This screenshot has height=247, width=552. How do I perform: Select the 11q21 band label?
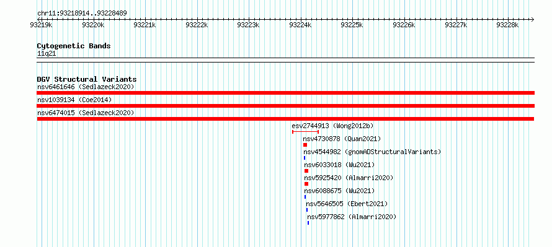pyautogui.click(x=47, y=54)
